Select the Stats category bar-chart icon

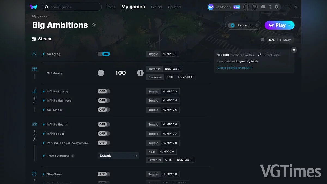coord(34,91)
